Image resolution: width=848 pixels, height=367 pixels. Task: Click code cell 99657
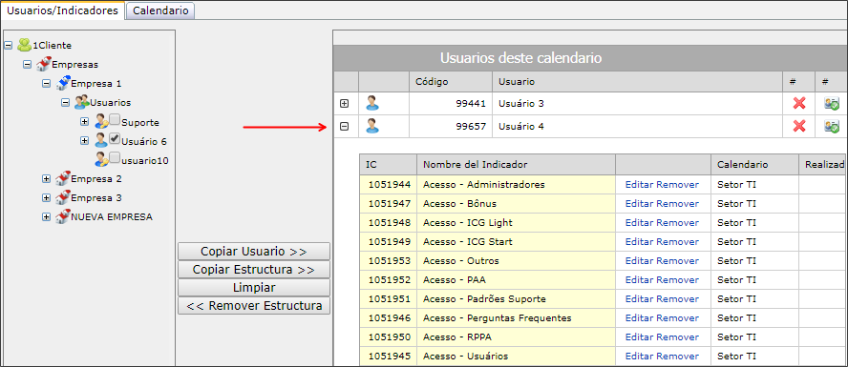(451, 126)
